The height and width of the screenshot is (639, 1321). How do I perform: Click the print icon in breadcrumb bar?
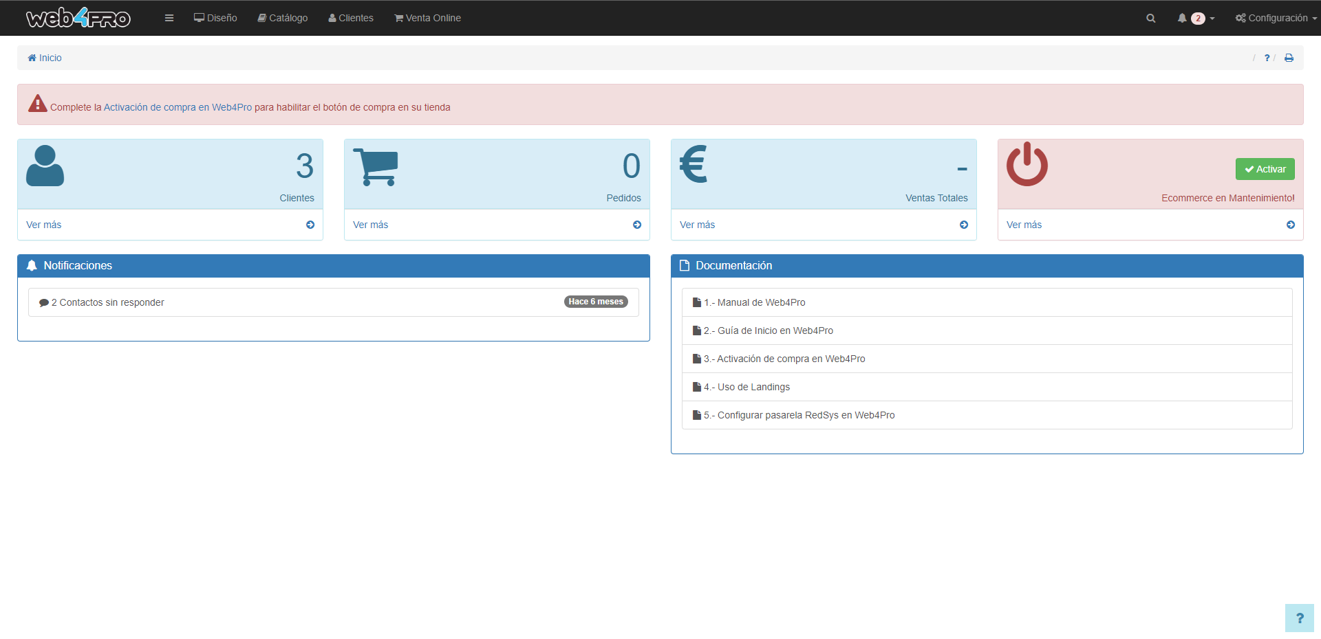[1289, 58]
